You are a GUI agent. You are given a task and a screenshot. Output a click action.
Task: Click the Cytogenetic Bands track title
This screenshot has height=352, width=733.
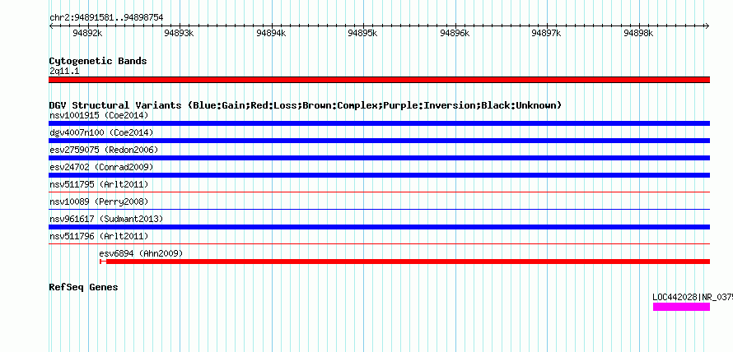[98, 61]
